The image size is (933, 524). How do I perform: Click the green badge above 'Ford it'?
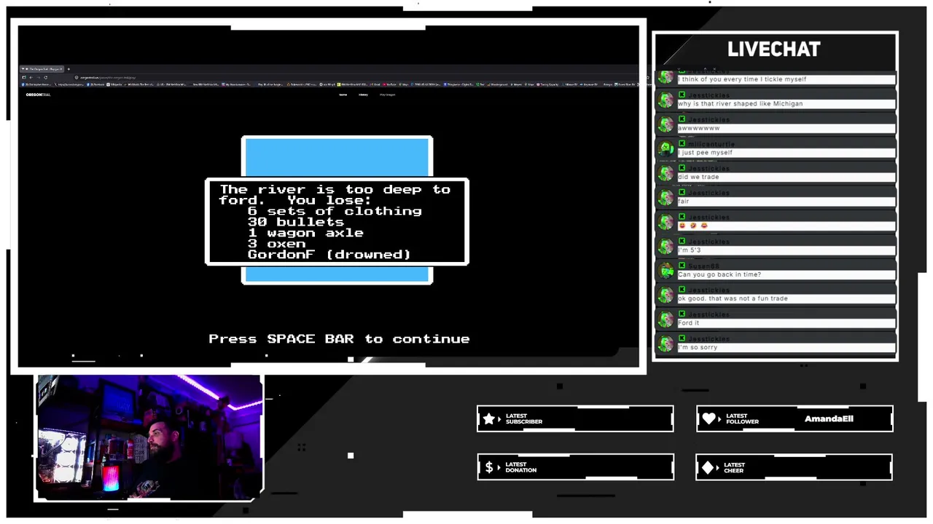[682, 314]
